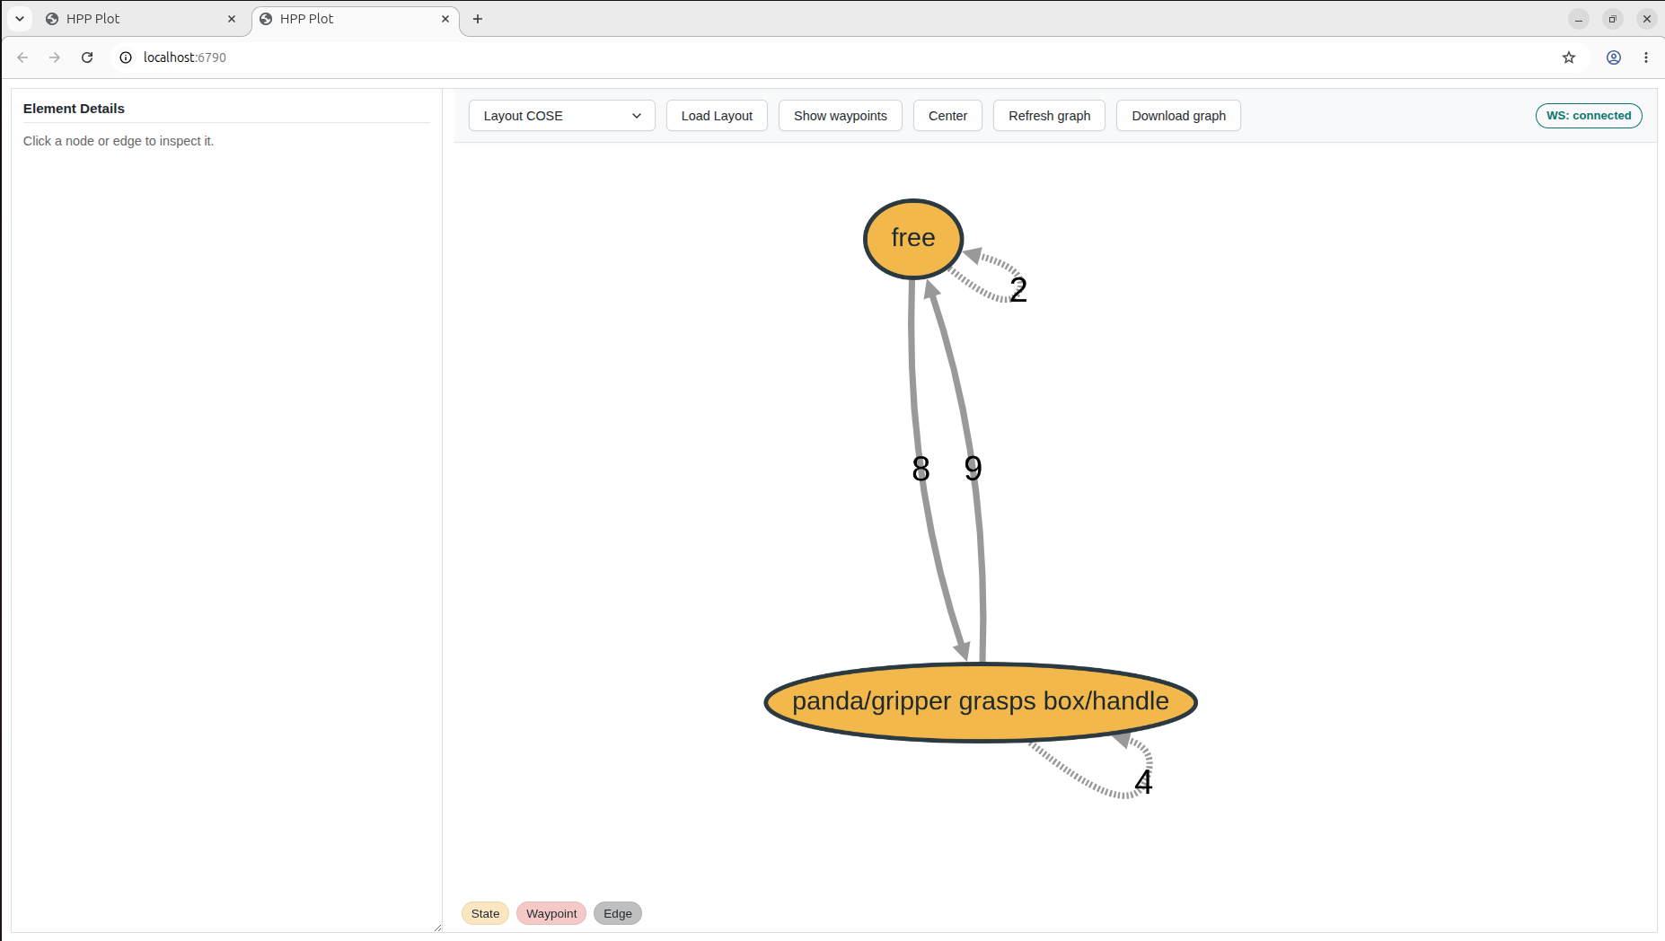
Task: Toggle Show waypoints
Action: (840, 116)
